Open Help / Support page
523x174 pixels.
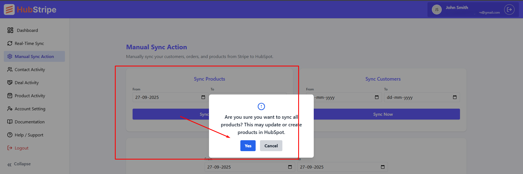(x=34, y=135)
